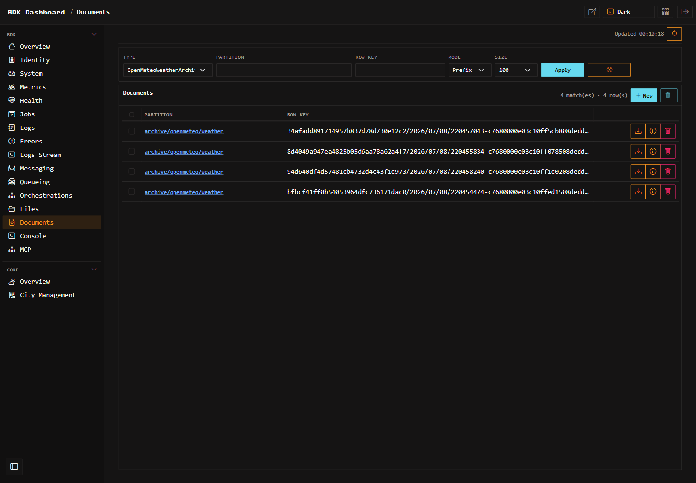Clear filters with the orange reset button

[x=609, y=70]
